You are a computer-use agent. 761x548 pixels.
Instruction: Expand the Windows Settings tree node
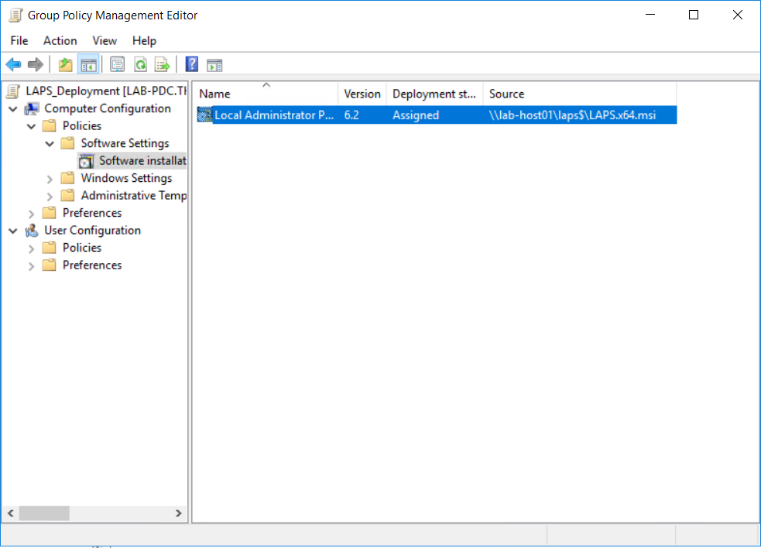[50, 179]
